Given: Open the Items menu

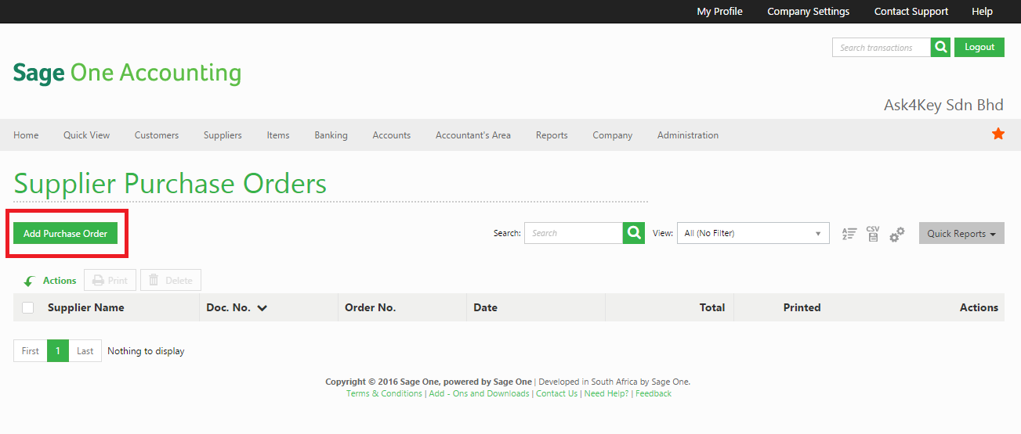Looking at the screenshot, I should click(278, 135).
